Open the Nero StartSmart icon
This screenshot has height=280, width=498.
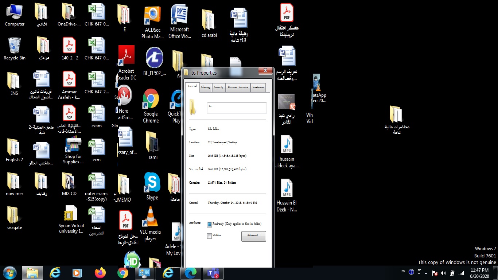[124, 95]
